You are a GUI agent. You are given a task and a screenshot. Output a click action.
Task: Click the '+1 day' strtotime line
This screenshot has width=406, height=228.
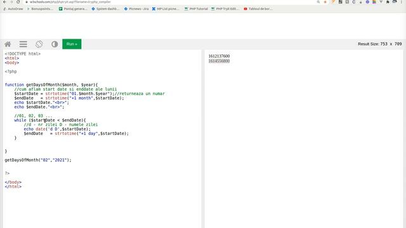(x=76, y=134)
